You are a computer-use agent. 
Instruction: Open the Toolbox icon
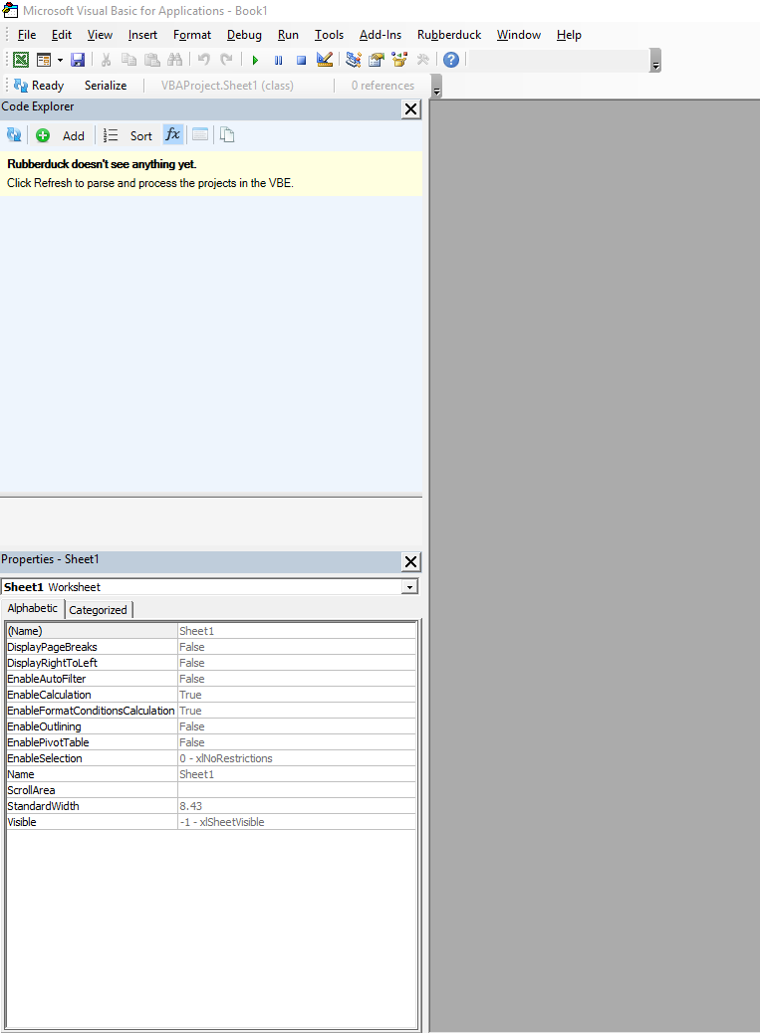coord(422,60)
